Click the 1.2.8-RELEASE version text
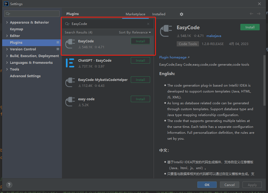This screenshot has width=268, height=193. (x=213, y=44)
